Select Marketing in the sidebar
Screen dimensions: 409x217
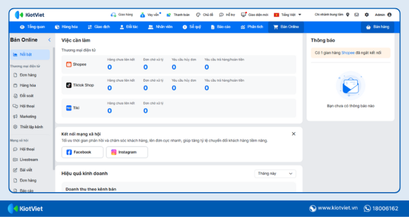tap(28, 116)
